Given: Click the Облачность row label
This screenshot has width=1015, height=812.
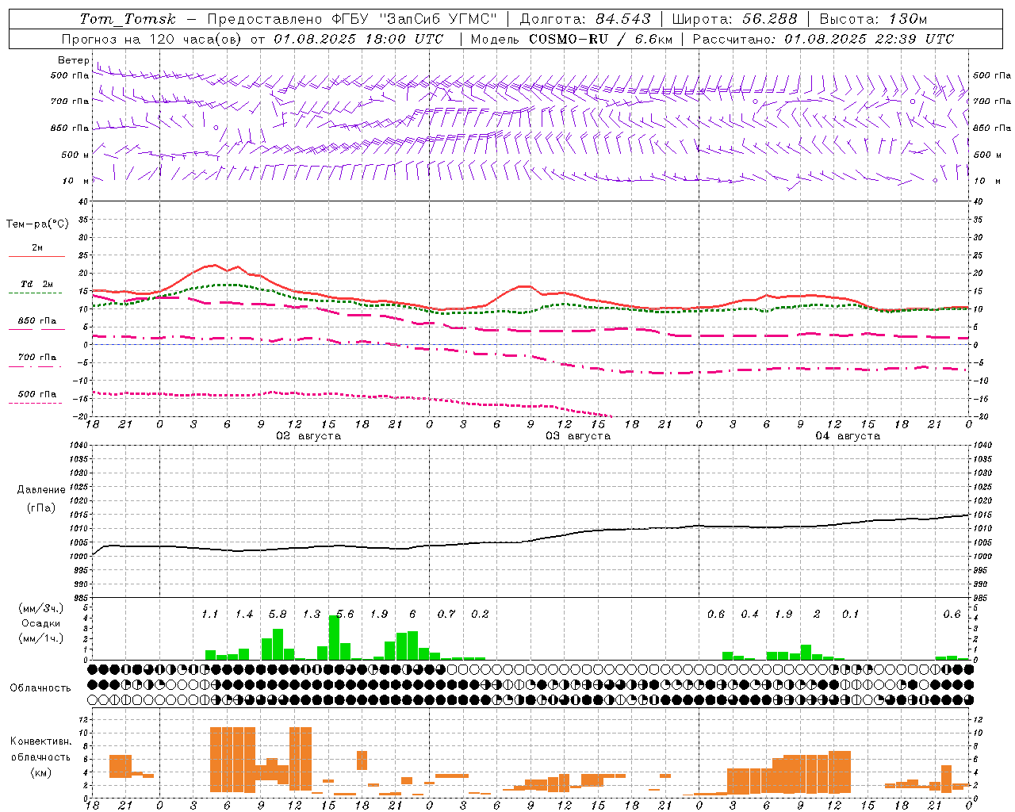Looking at the screenshot, I should point(40,688).
